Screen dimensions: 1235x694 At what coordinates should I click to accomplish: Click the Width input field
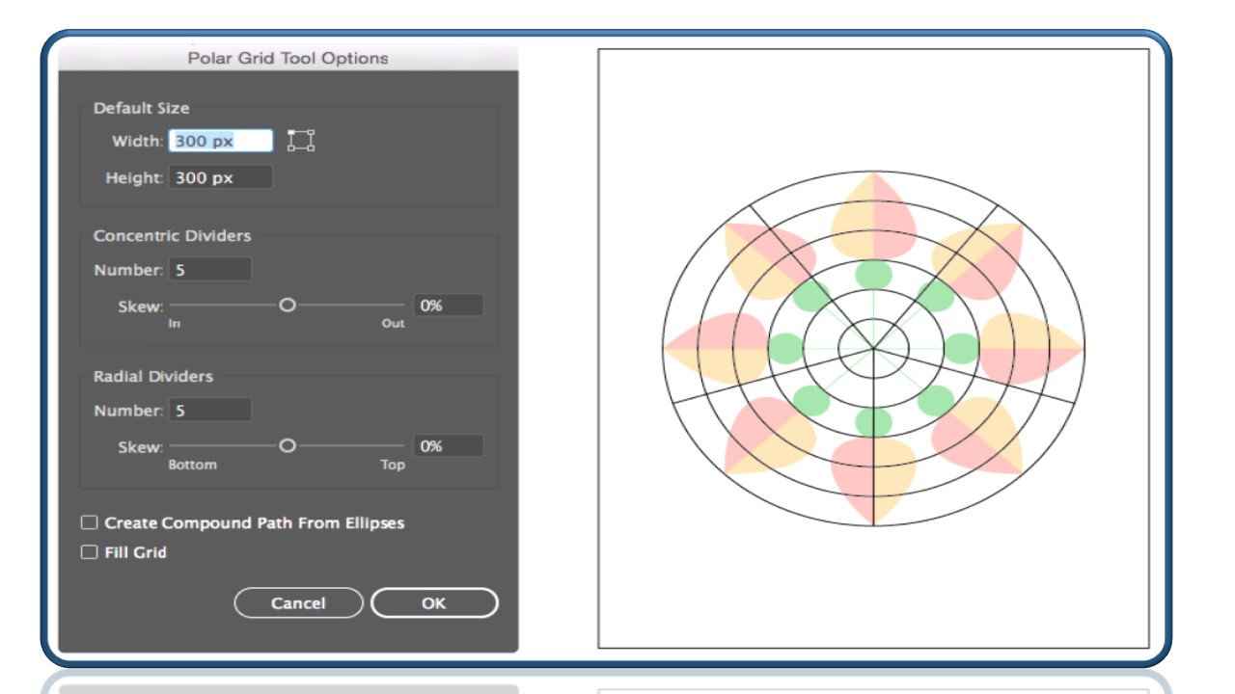tap(221, 141)
